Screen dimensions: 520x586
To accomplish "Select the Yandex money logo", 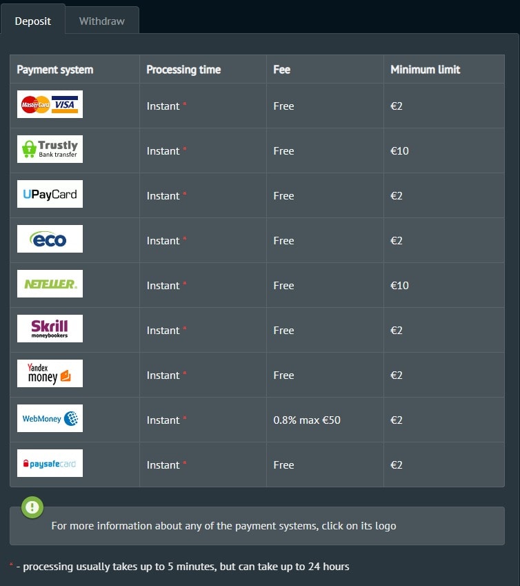I will point(50,373).
